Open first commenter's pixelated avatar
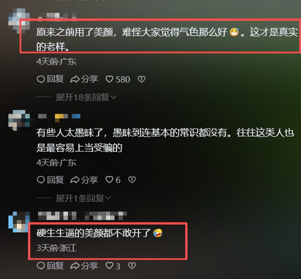301x279 pixels. point(19,21)
